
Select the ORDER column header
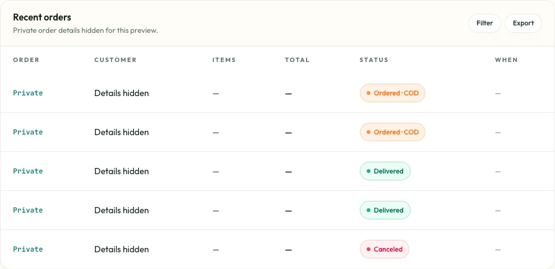click(x=26, y=60)
